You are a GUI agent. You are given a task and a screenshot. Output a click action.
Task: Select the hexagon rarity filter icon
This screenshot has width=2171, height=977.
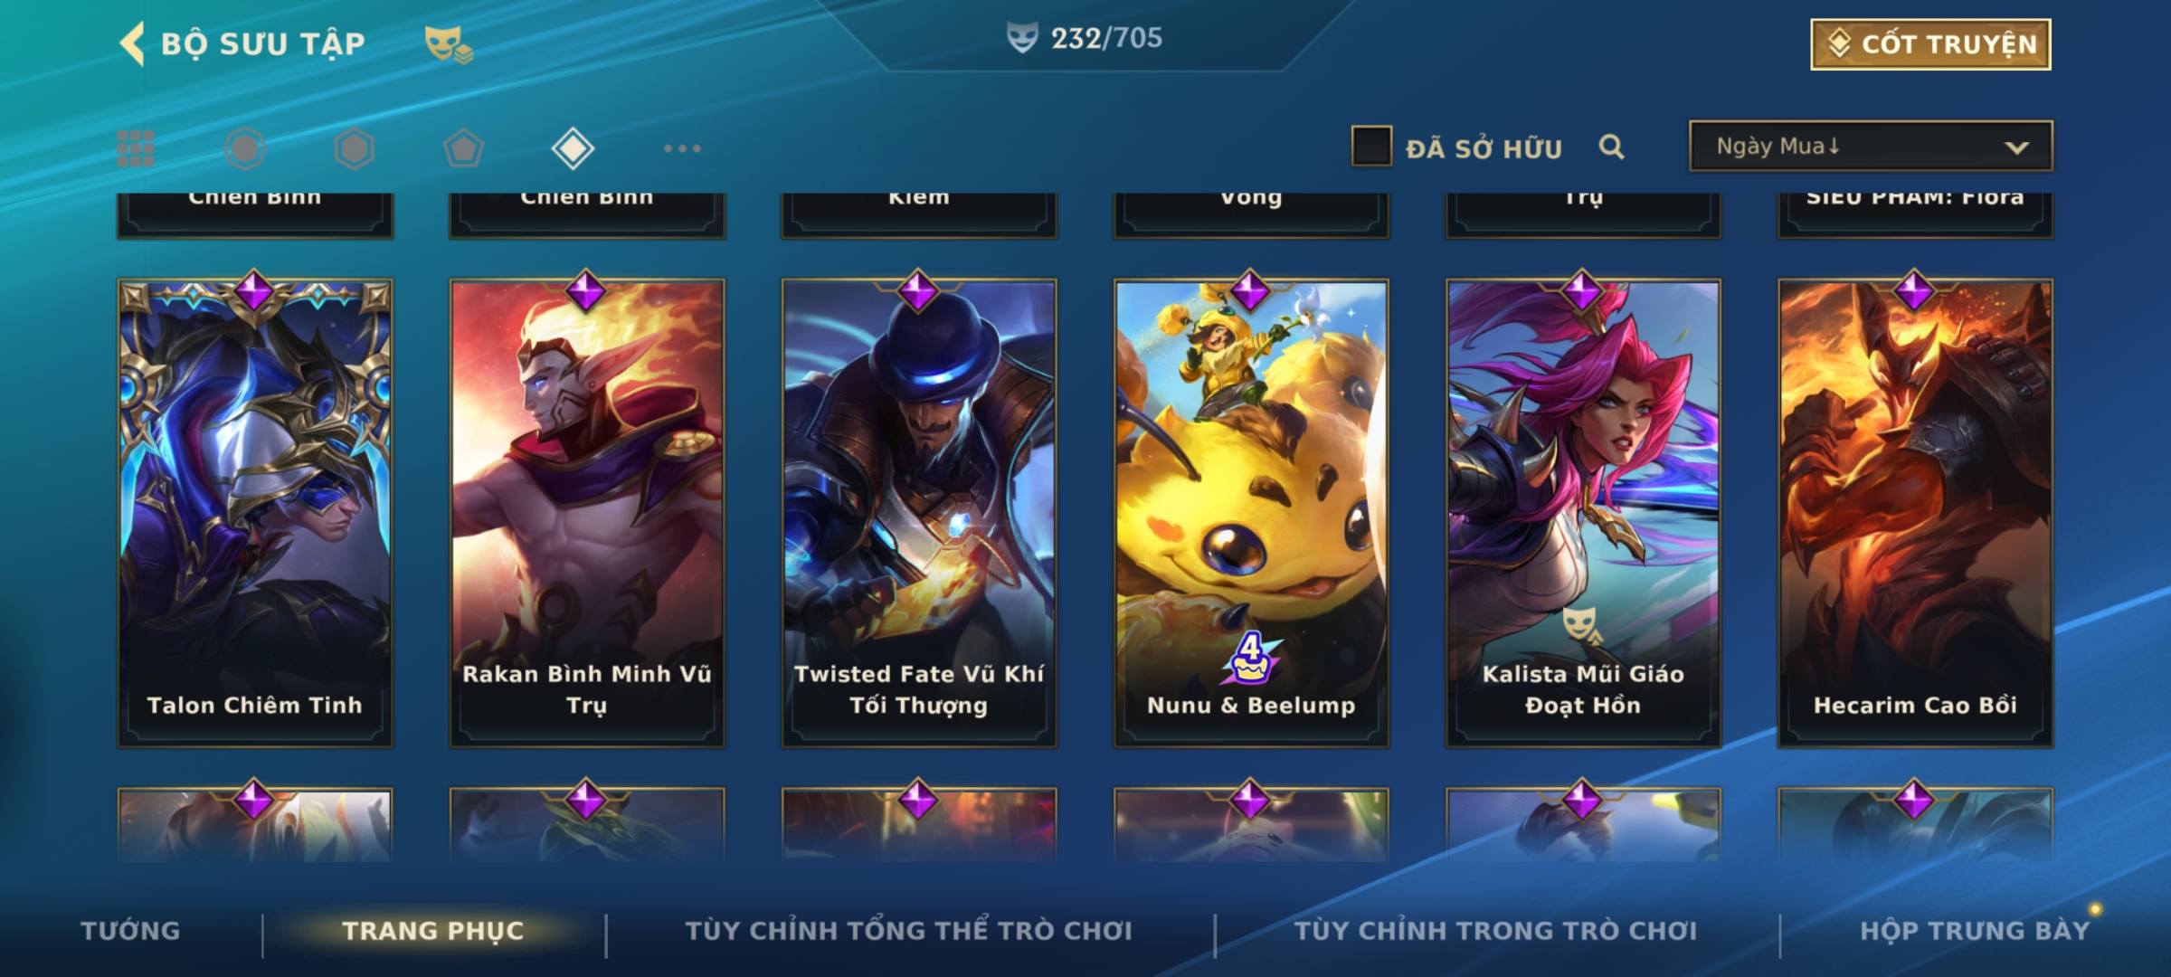coord(354,148)
